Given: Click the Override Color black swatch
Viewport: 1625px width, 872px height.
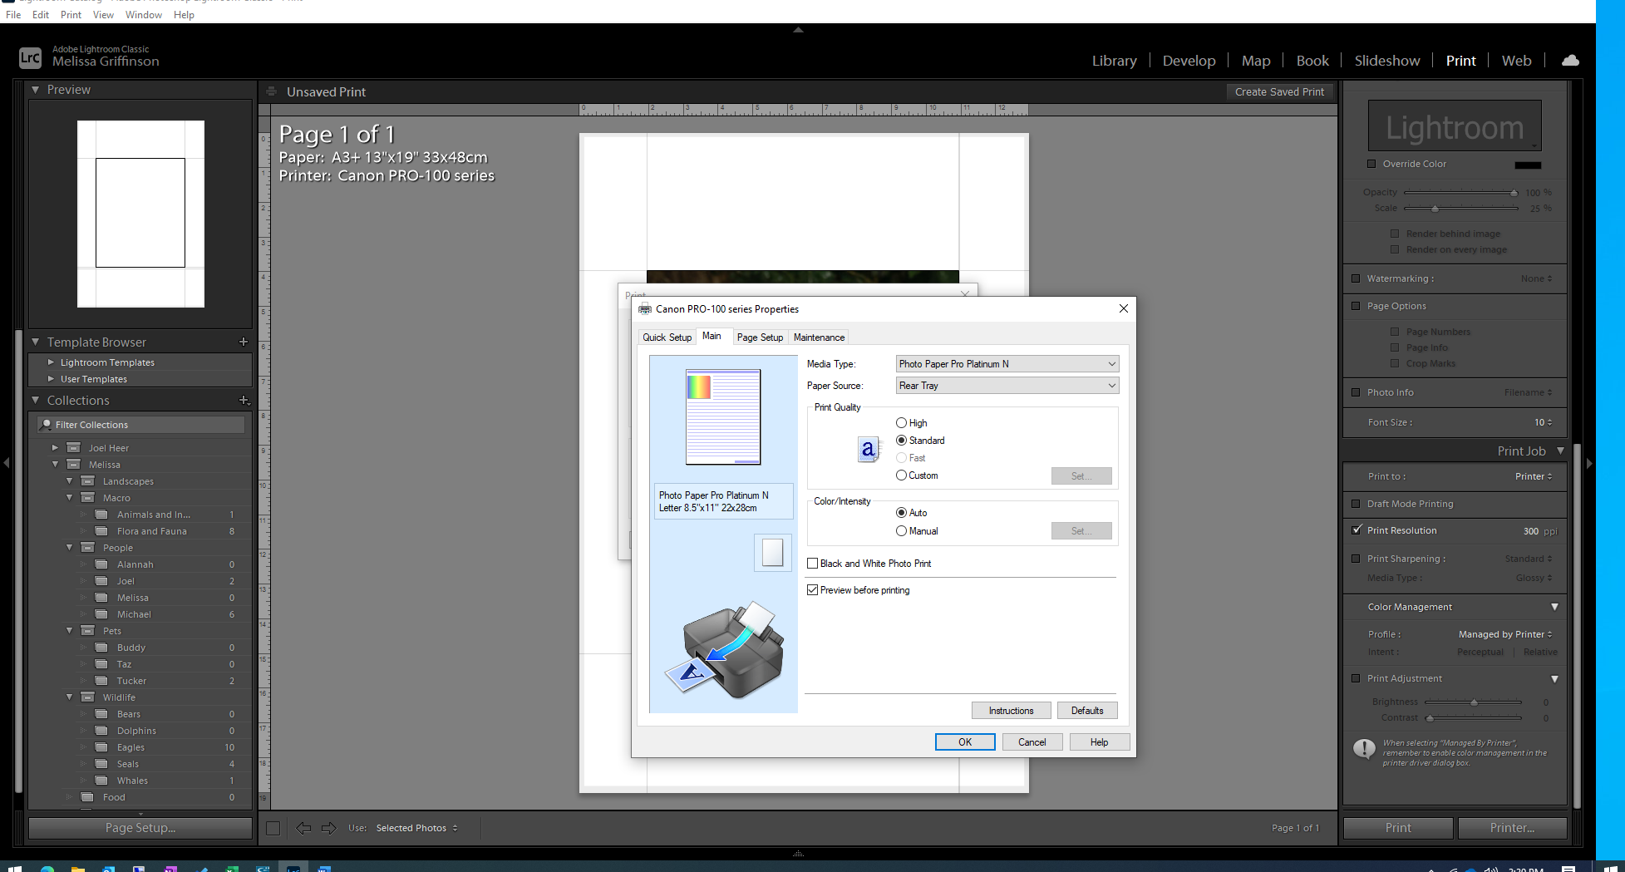Looking at the screenshot, I should point(1528,165).
